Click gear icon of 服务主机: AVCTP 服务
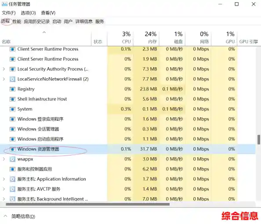The width and height of the screenshot is (261, 224). pos(12,189)
